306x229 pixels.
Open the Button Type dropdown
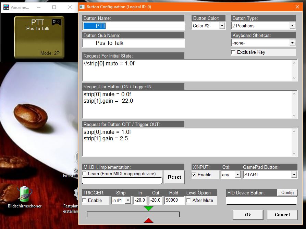click(292, 26)
